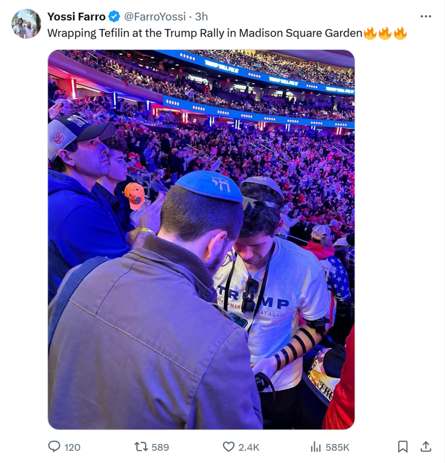445x463 pixels.
Task: Click the blue verified badge
Action: click(115, 17)
